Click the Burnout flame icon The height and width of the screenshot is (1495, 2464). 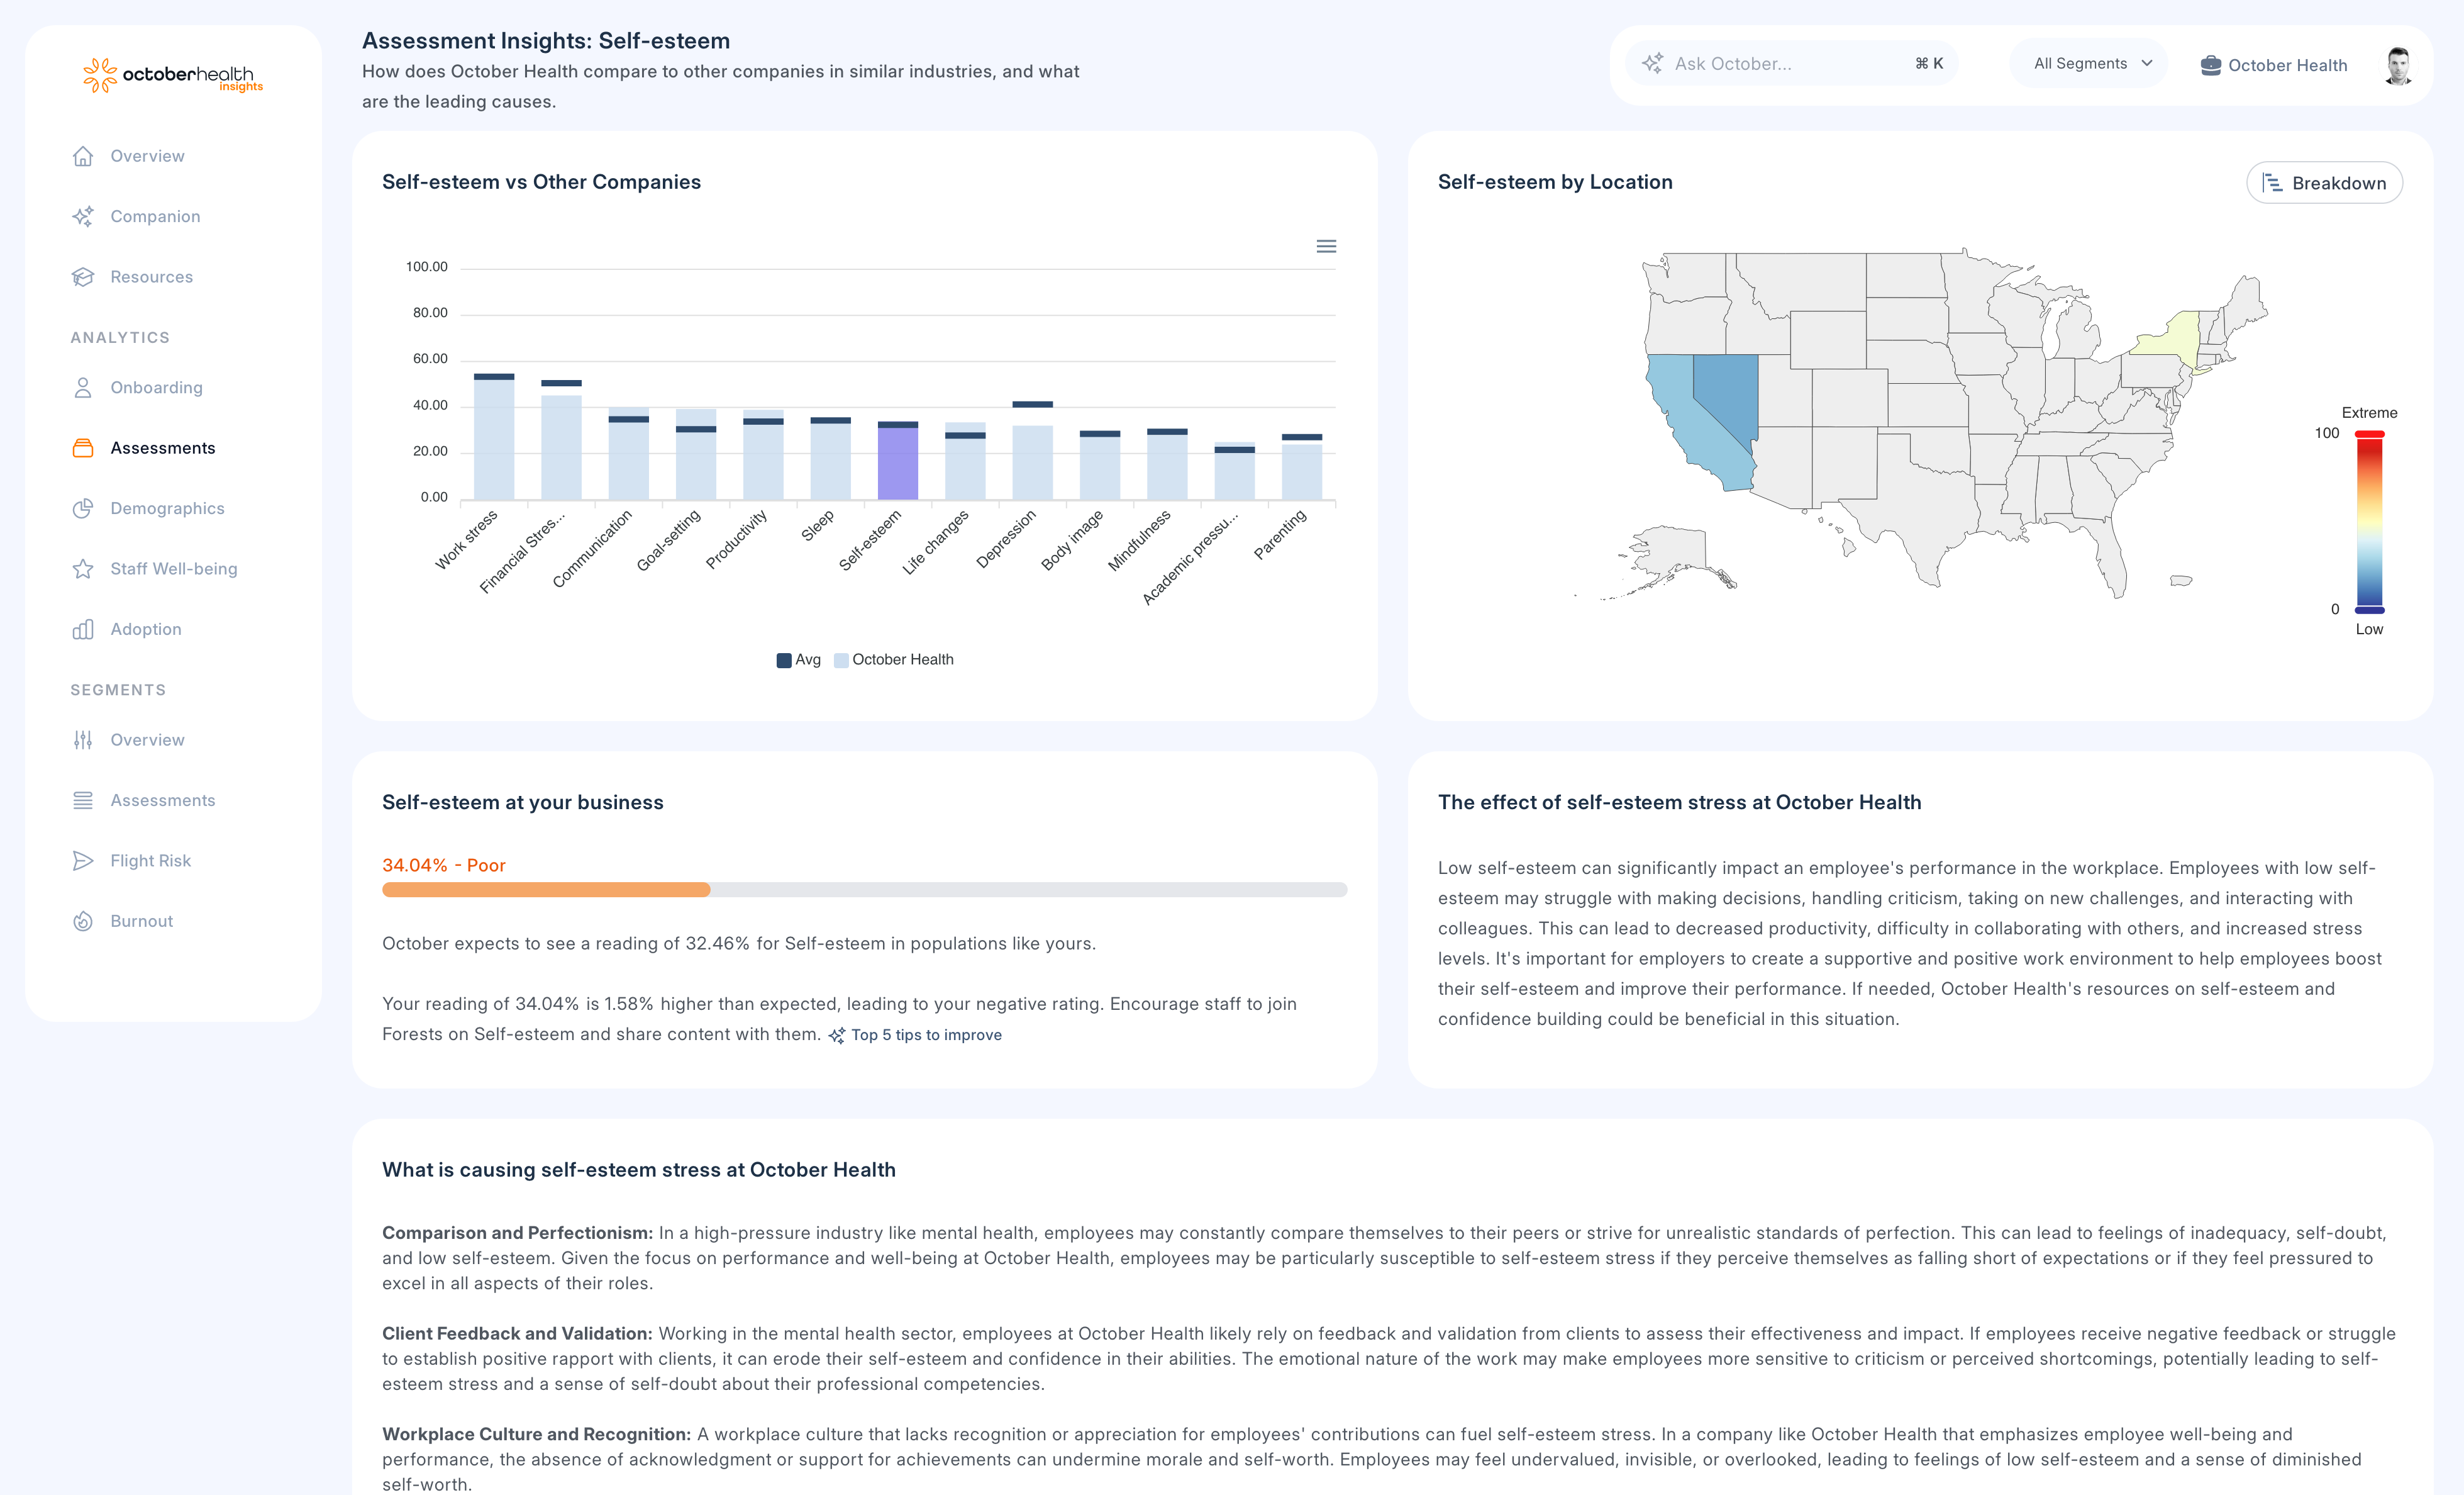[x=83, y=922]
